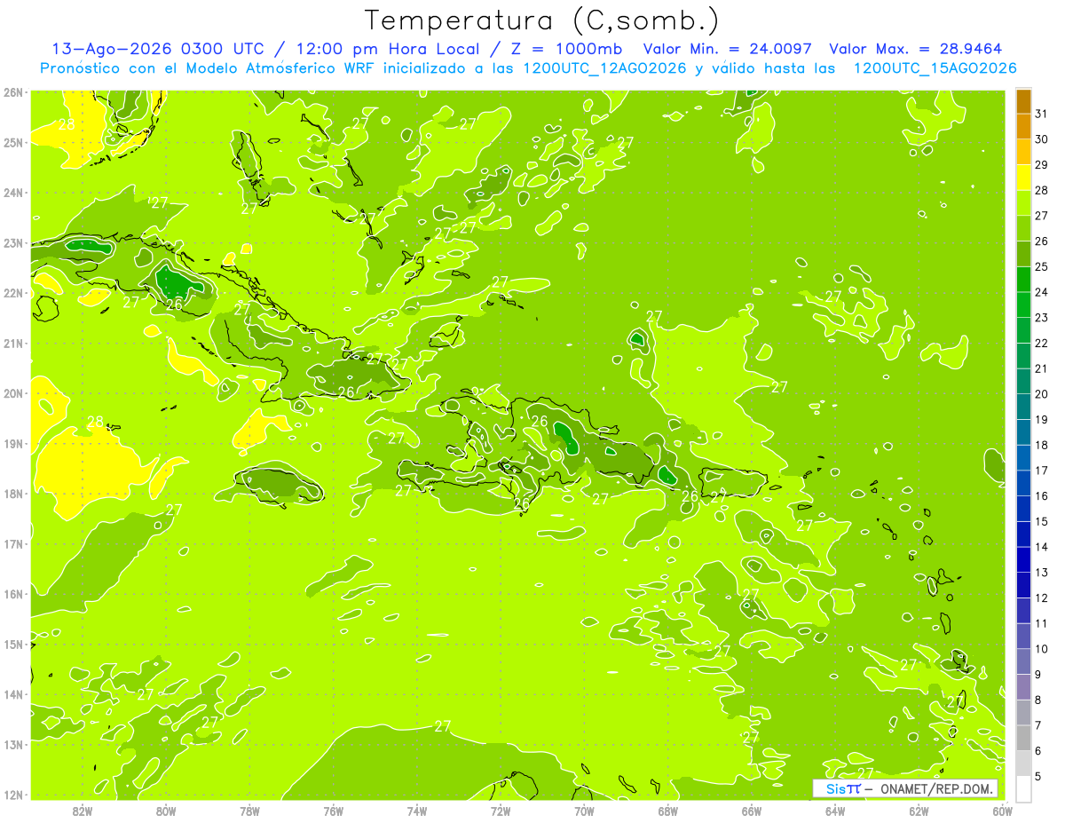Image resolution: width=1065 pixels, height=823 pixels.
Task: Click the '10' label on the color scale
Action: coord(1042,649)
